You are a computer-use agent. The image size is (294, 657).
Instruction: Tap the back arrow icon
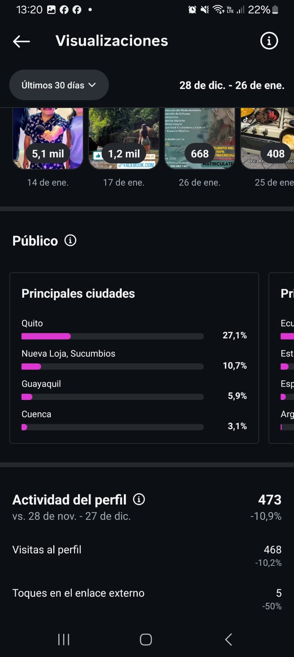tap(21, 41)
